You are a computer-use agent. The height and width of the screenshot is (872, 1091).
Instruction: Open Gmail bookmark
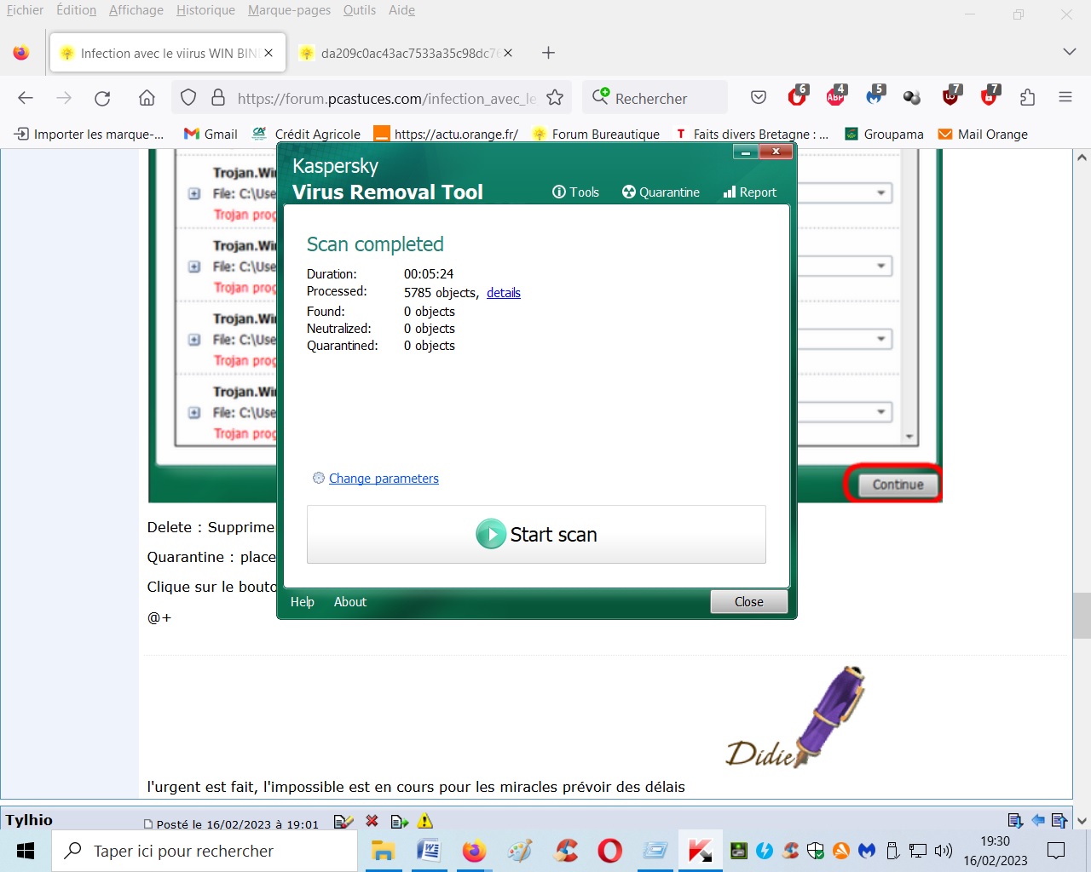click(211, 134)
